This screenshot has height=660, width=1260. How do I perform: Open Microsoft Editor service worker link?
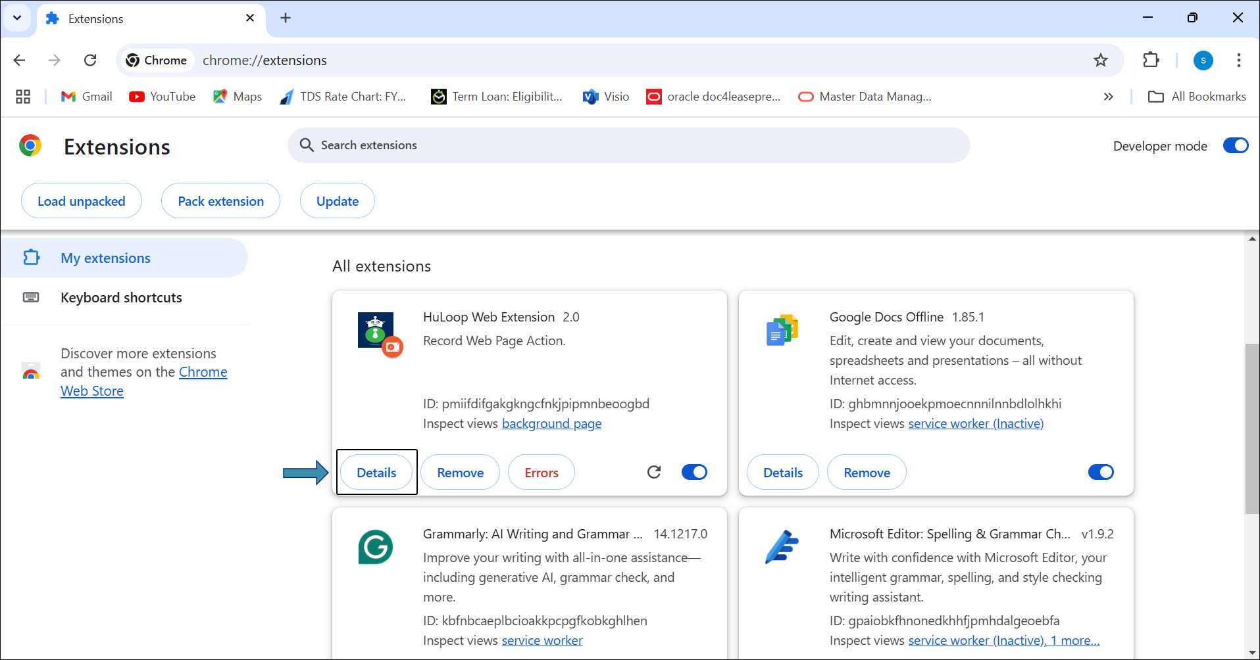1004,640
